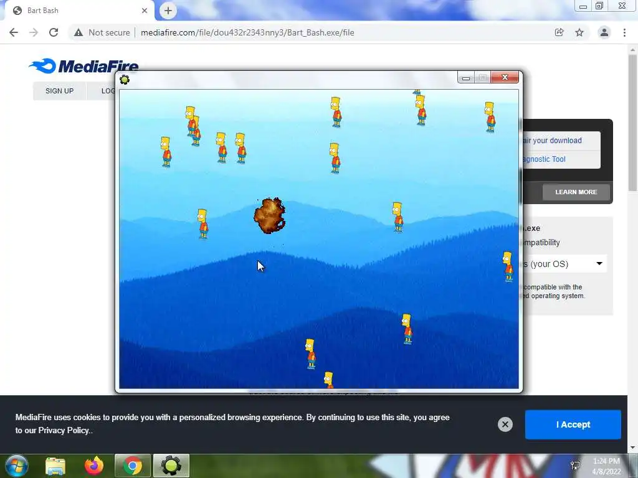638x478 pixels.
Task: Launch Firefox from the taskbar
Action: 94,466
